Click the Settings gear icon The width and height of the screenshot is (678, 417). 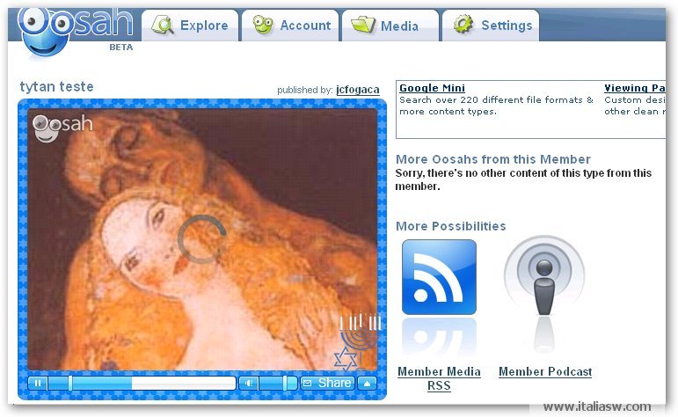[x=463, y=25]
